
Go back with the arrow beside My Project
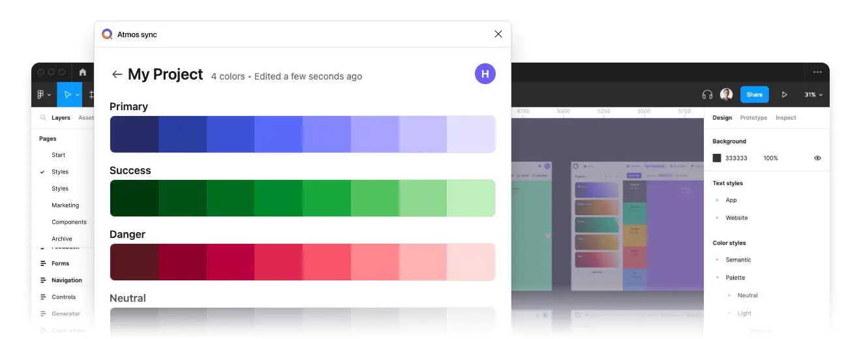pyautogui.click(x=117, y=74)
